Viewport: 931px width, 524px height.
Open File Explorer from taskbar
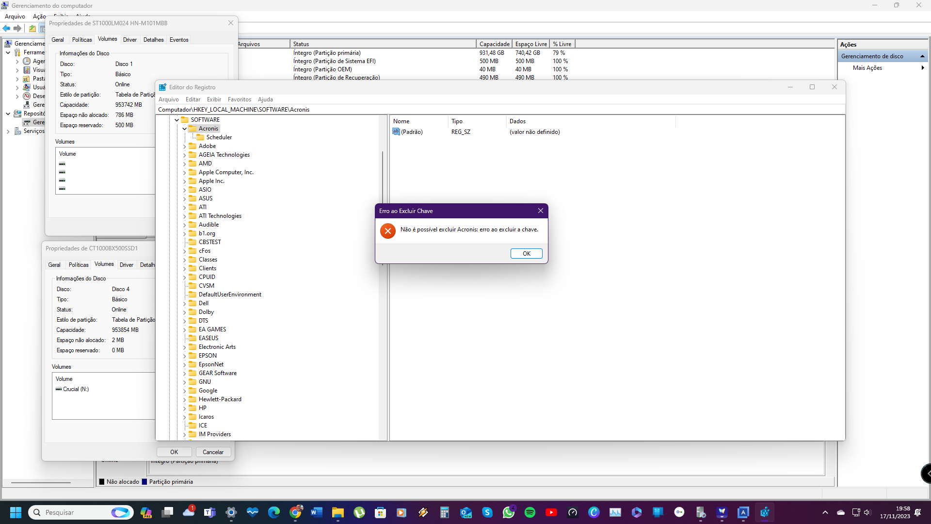[338, 512]
